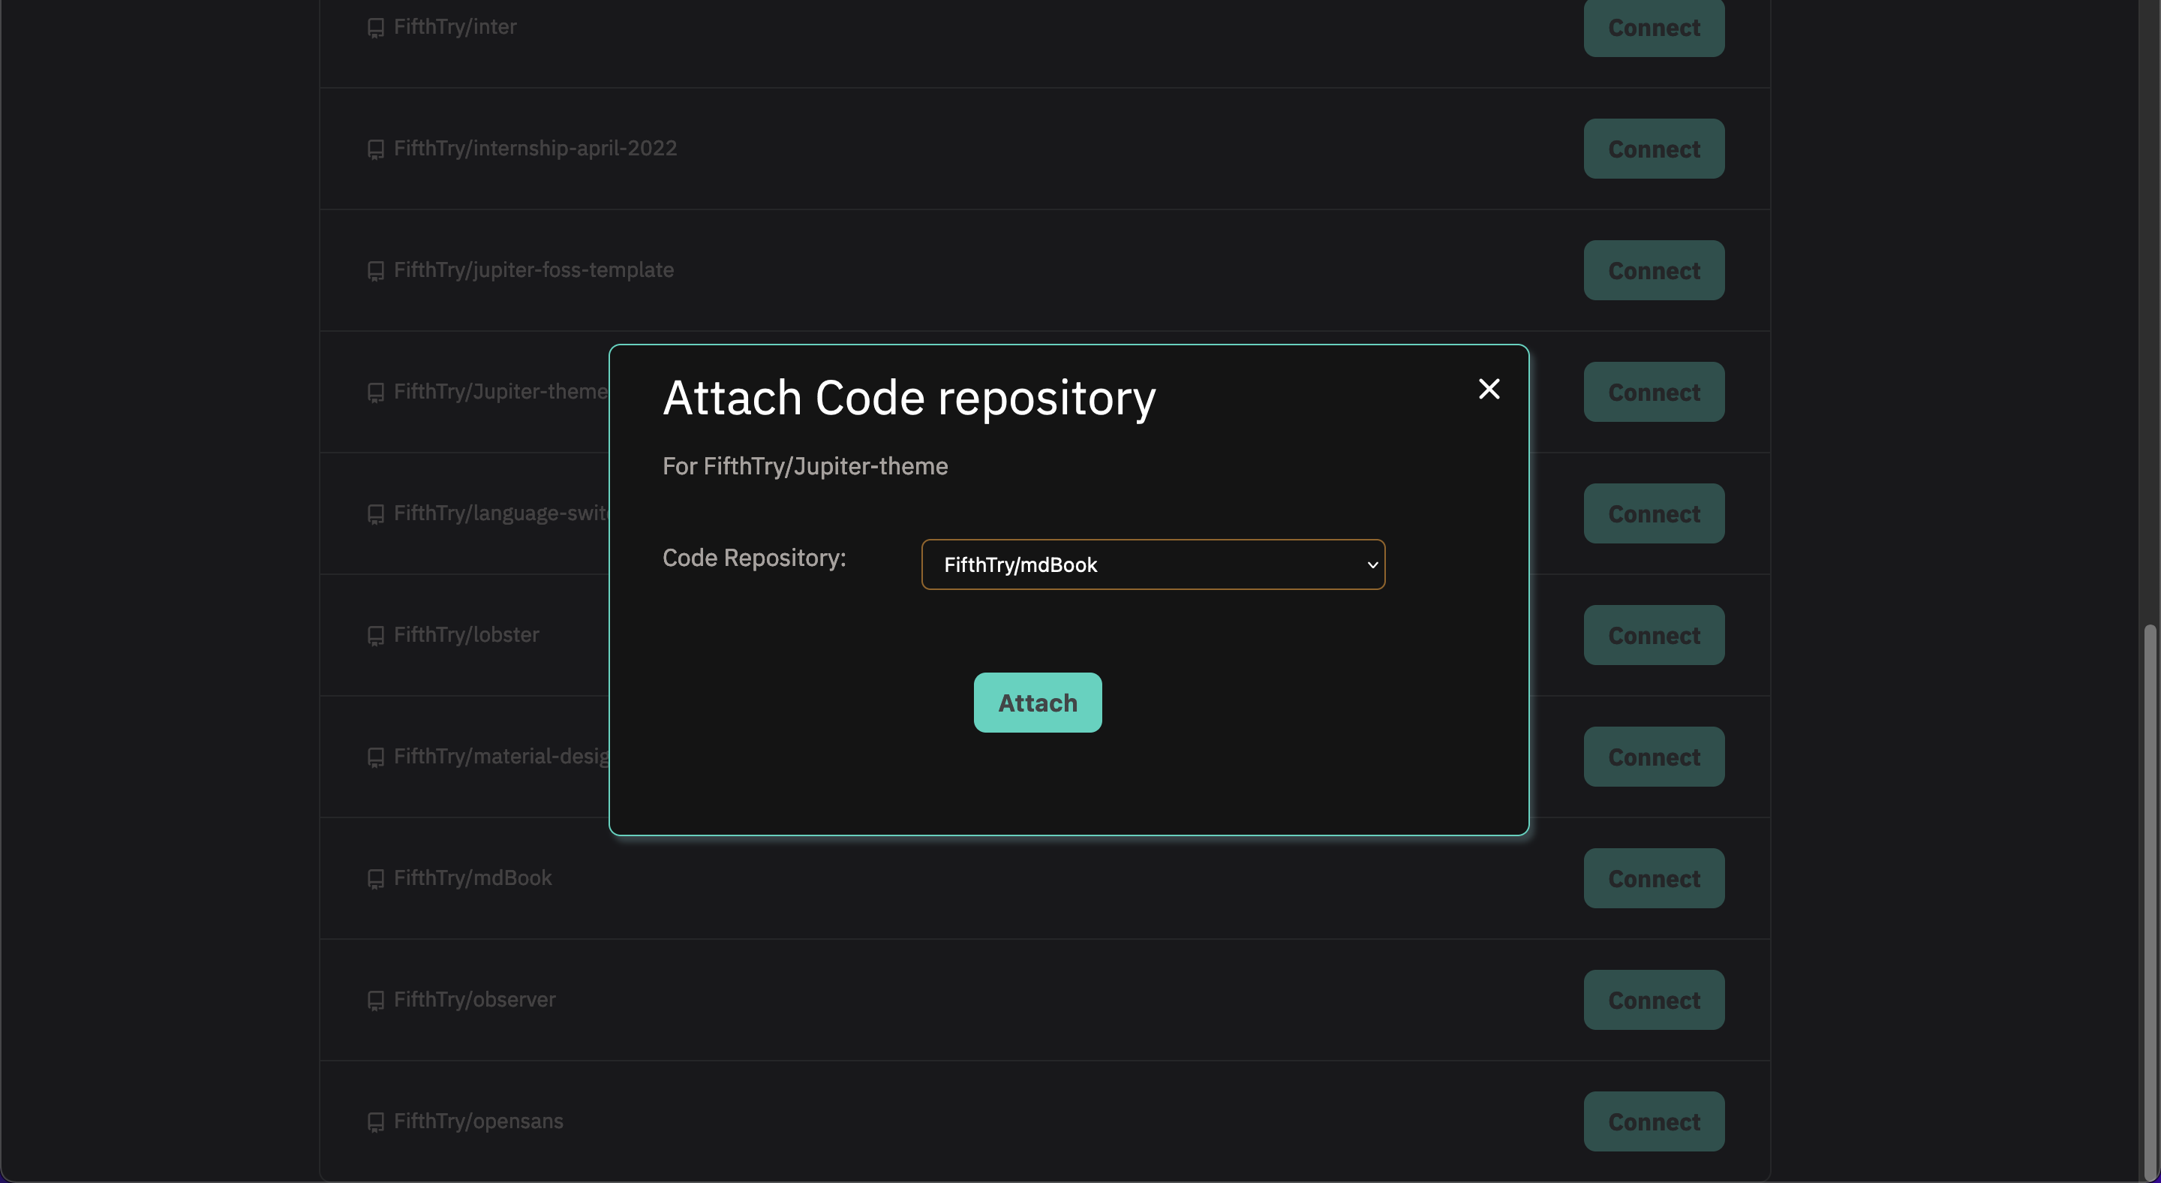Connect the FifthTry/opensans repository
The image size is (2161, 1183).
click(1652, 1121)
